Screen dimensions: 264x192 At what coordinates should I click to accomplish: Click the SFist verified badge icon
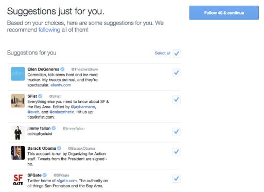click(x=40, y=96)
